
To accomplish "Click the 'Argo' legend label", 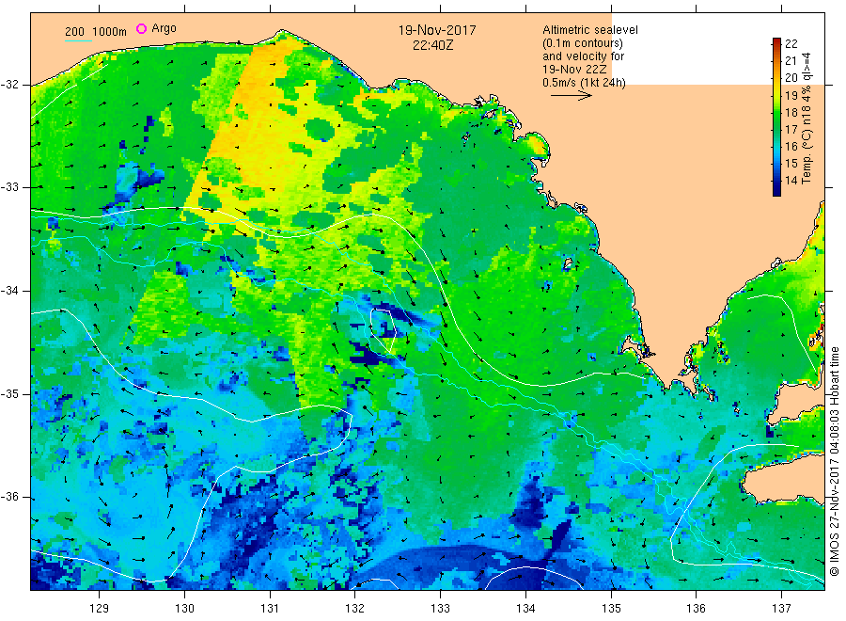I will 164,28.
